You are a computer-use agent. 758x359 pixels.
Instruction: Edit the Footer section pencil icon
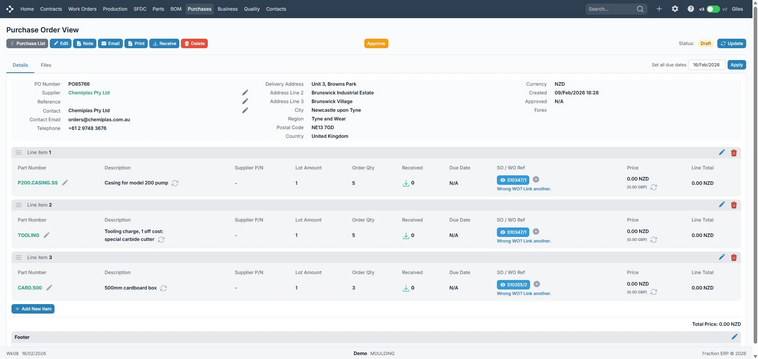point(734,337)
